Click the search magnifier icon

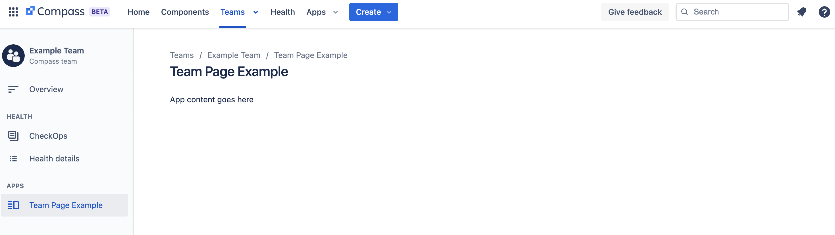point(684,12)
